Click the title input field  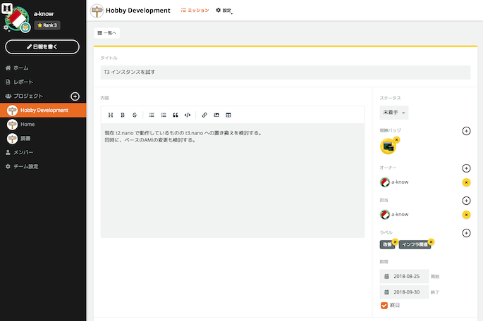point(286,73)
